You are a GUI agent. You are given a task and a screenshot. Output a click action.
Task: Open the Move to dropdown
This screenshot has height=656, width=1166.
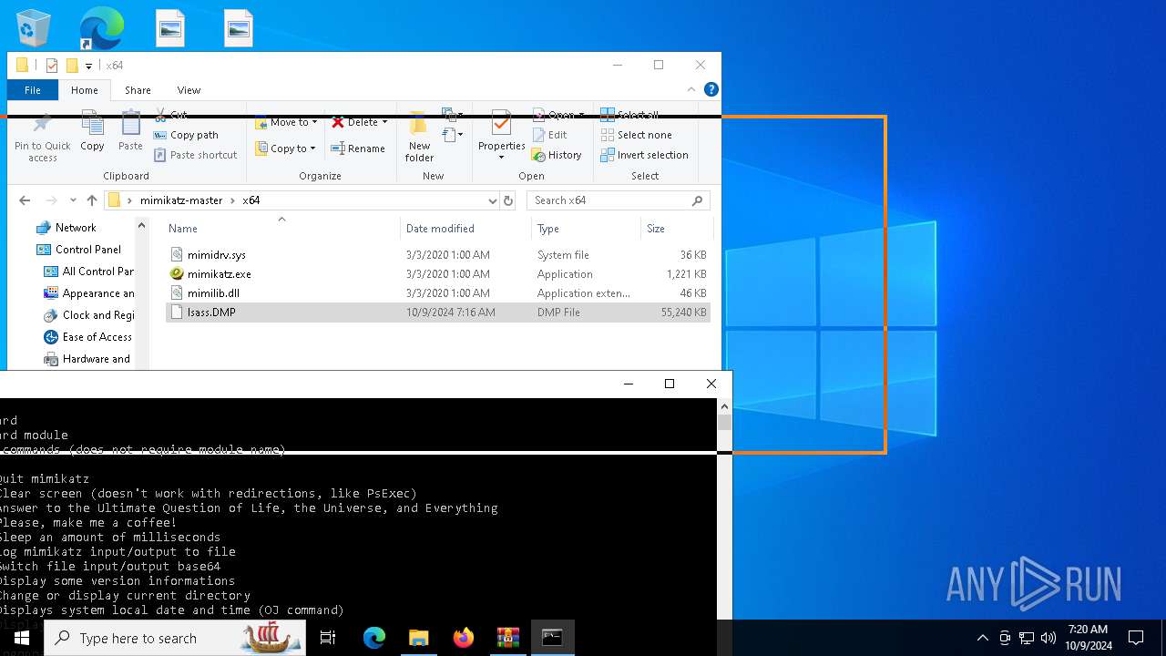pos(286,122)
